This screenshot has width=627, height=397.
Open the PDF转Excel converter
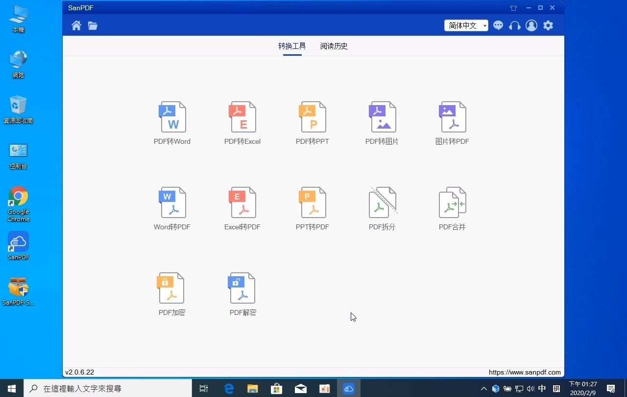pyautogui.click(x=242, y=123)
